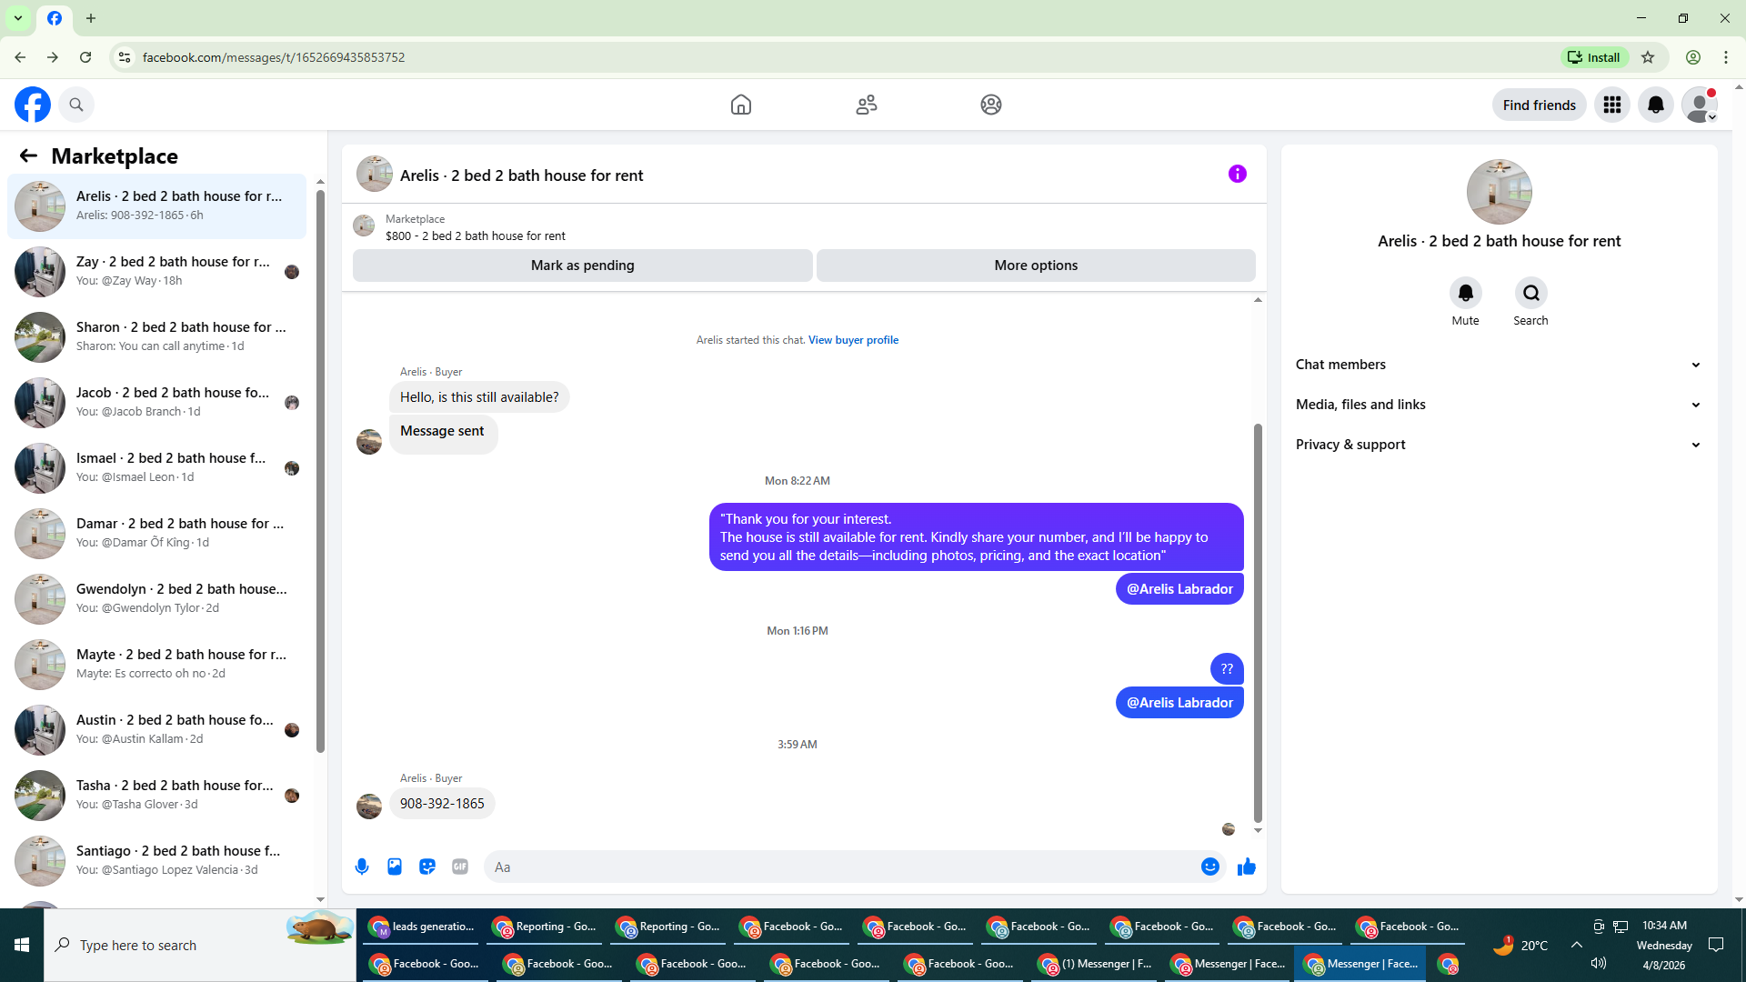Open the GIF picker icon

click(460, 867)
